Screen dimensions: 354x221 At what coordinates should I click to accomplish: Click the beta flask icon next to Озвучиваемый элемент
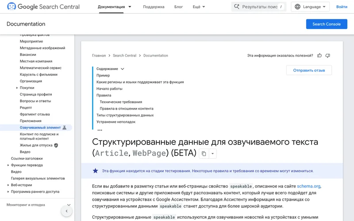[x=64, y=128]
